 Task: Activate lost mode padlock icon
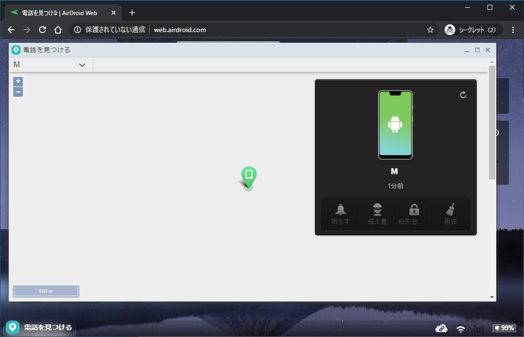point(414,210)
